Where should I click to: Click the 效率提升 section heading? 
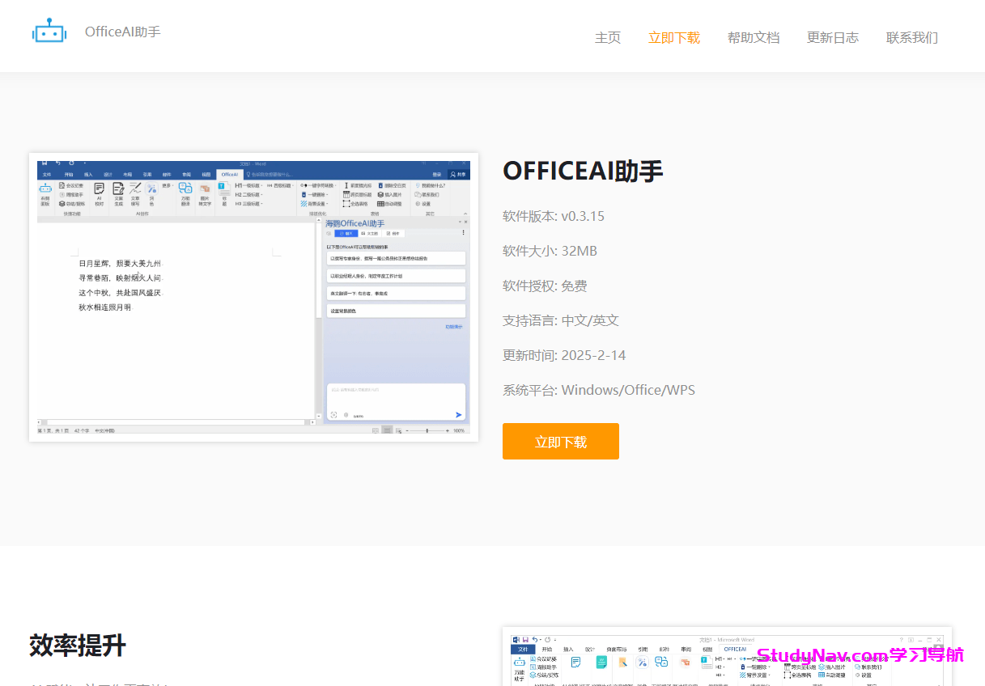[x=78, y=646]
